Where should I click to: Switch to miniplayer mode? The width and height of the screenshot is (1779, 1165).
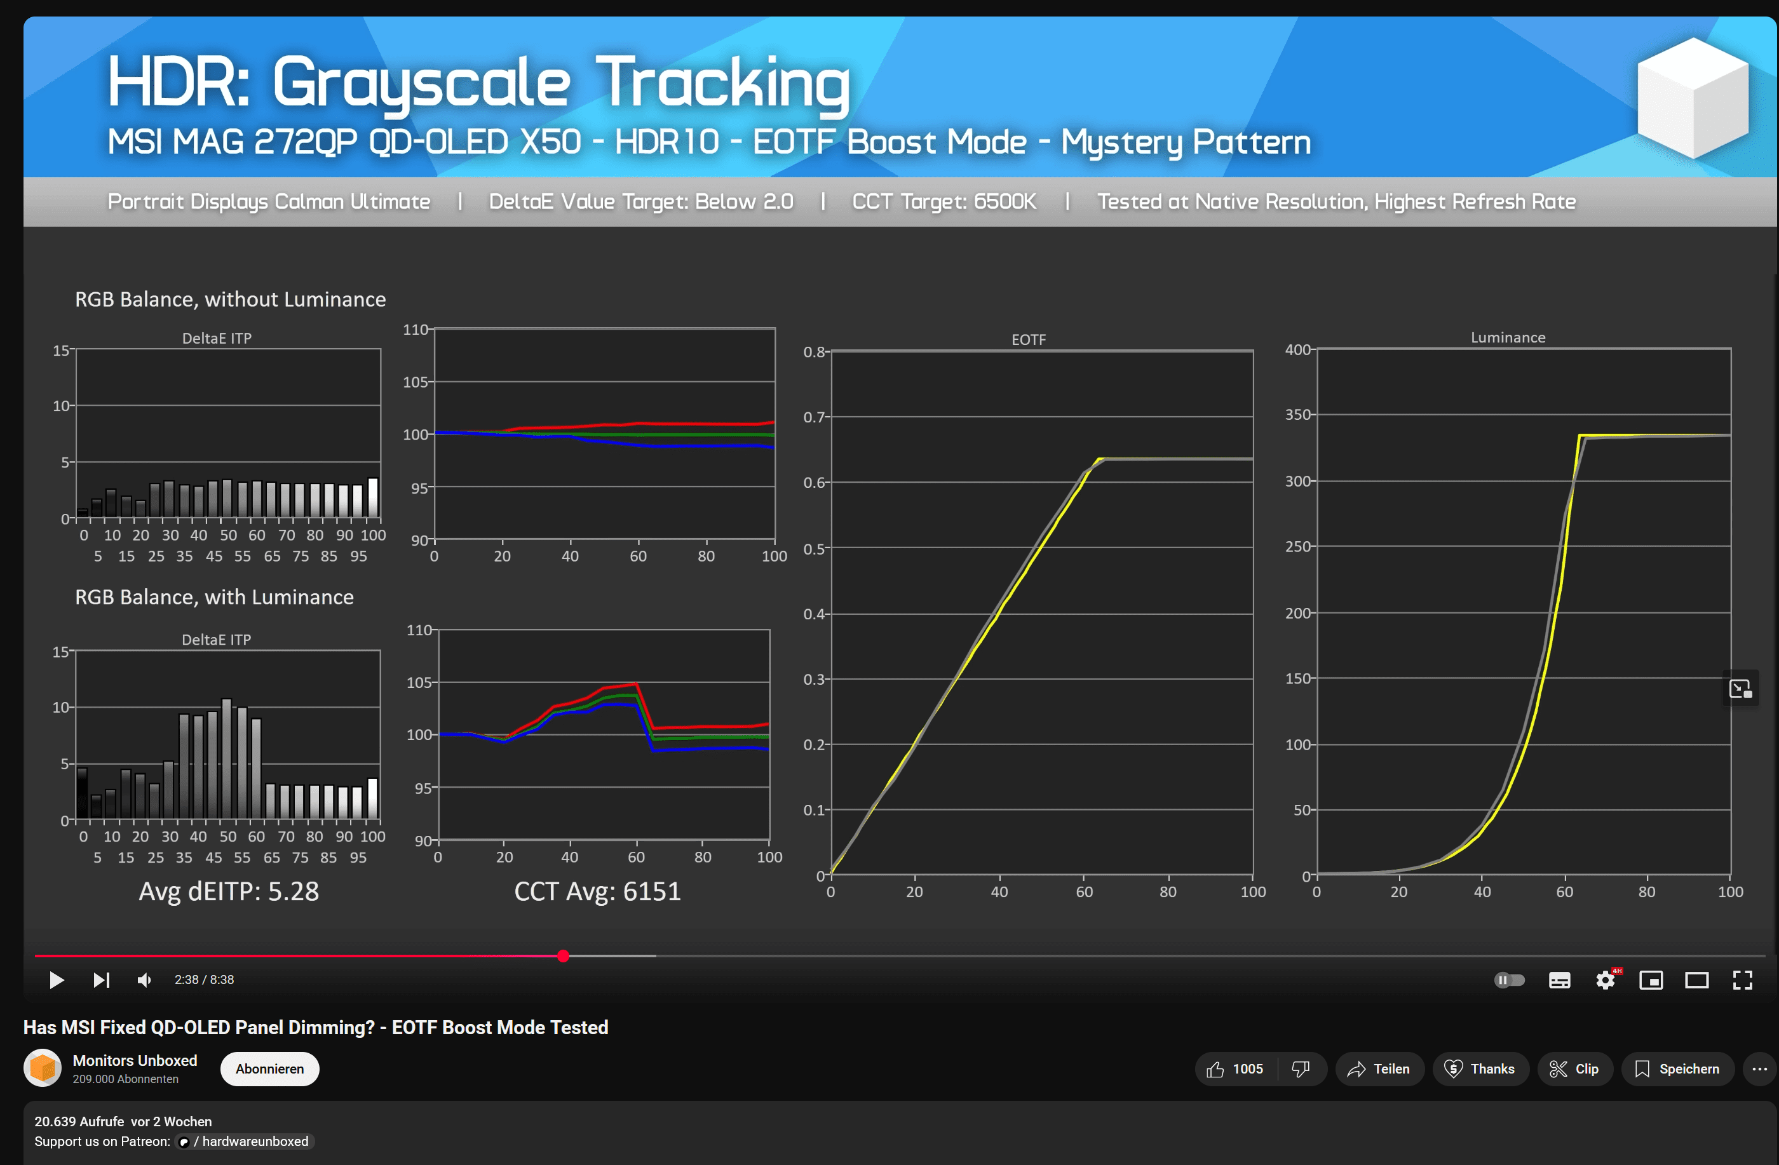(1651, 980)
